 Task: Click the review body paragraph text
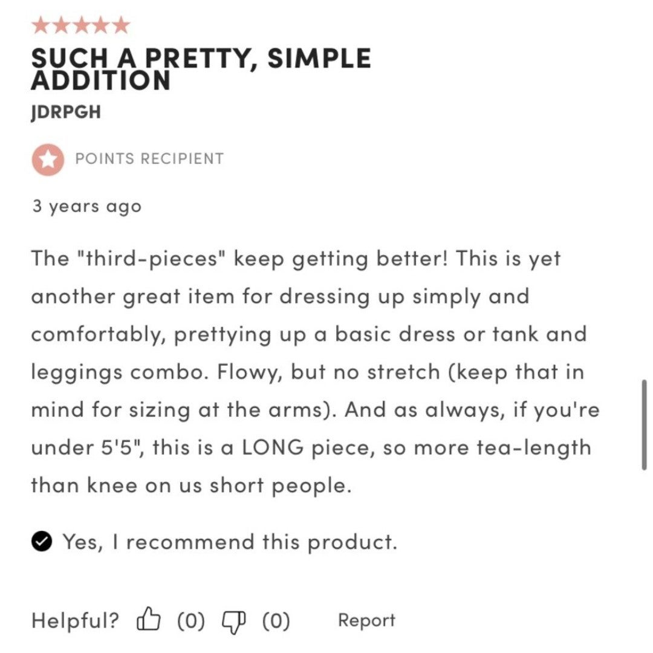(x=315, y=372)
